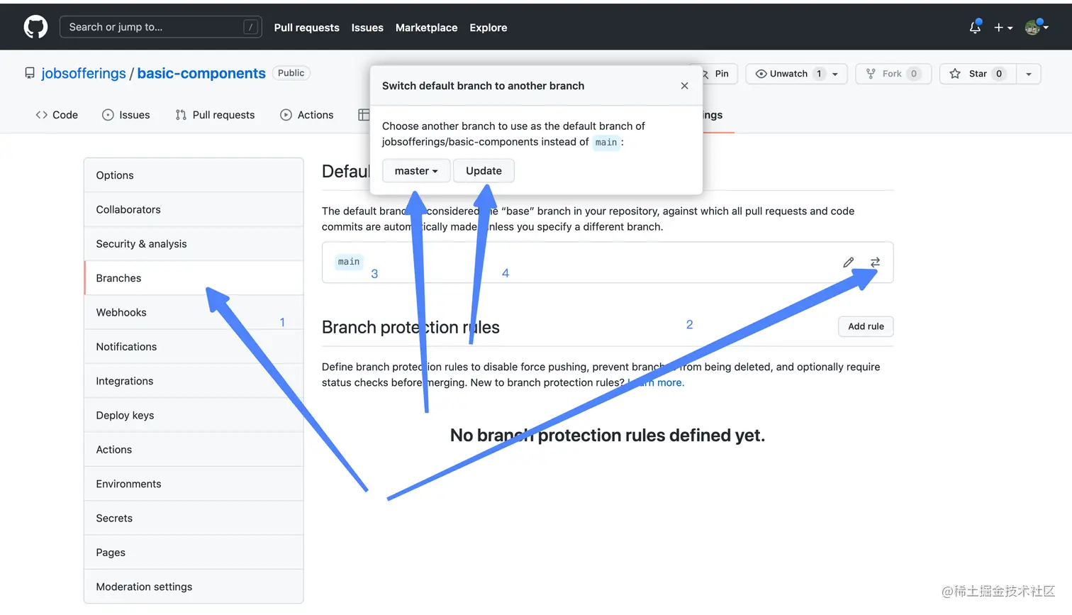
Task: Switch to the repository Actions tab
Action: coord(307,115)
